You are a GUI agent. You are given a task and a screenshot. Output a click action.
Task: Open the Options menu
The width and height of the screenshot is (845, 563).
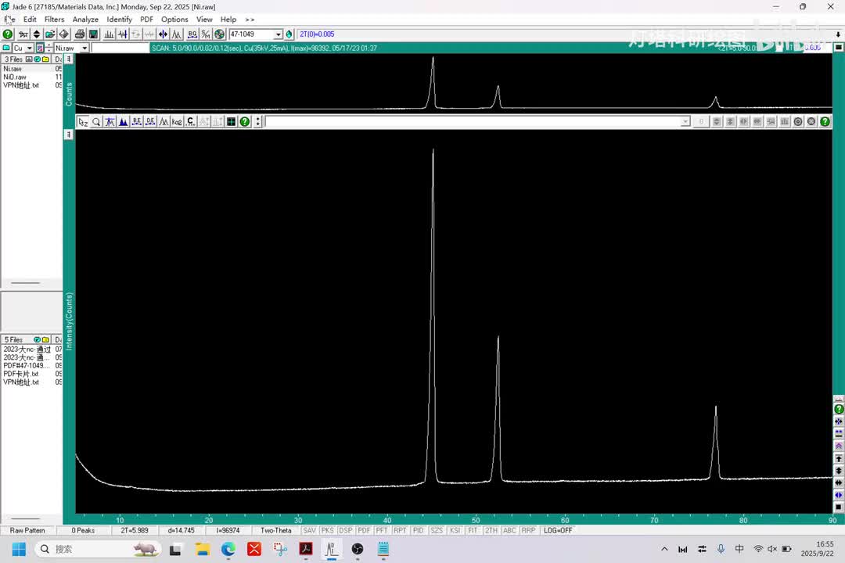pyautogui.click(x=174, y=20)
